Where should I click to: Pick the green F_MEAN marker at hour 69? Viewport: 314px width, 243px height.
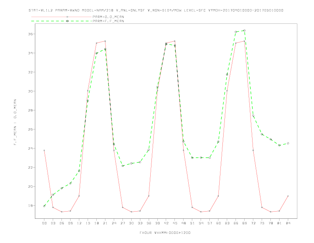tap(245, 31)
